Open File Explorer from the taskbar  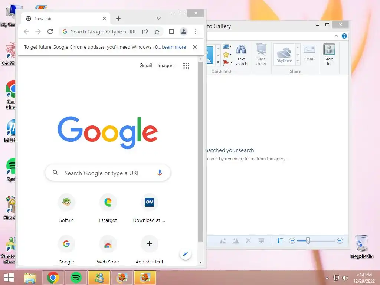[30, 278]
